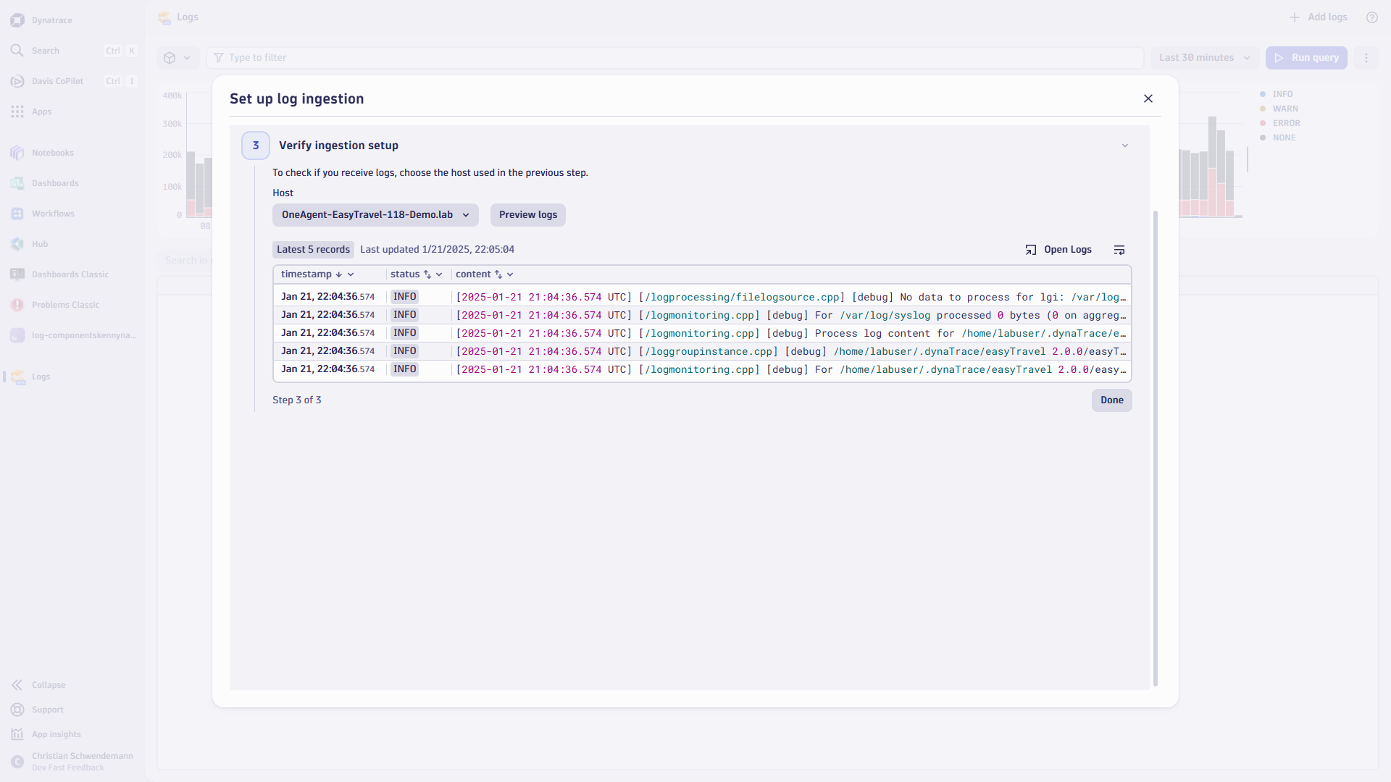Open the format columns icon beside Open Logs
Viewport: 1391px width, 782px height.
pyautogui.click(x=1119, y=249)
